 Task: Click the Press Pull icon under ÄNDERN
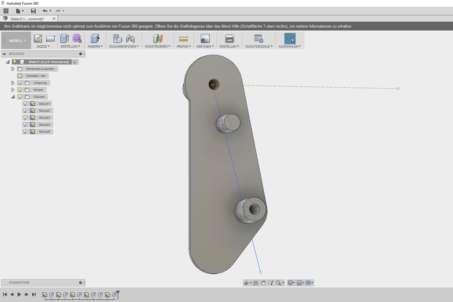[95, 39]
